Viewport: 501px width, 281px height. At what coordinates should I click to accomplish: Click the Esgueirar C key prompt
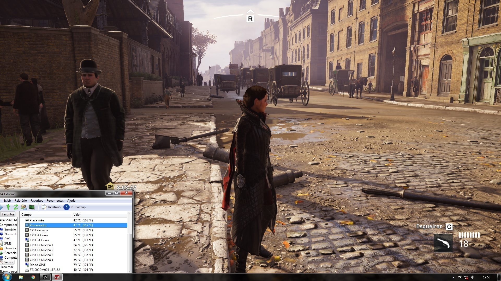(434, 227)
